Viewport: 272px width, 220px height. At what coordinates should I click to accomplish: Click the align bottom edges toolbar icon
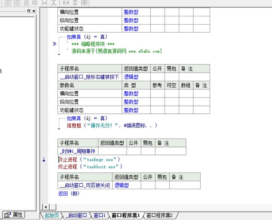click(x=26, y=3)
